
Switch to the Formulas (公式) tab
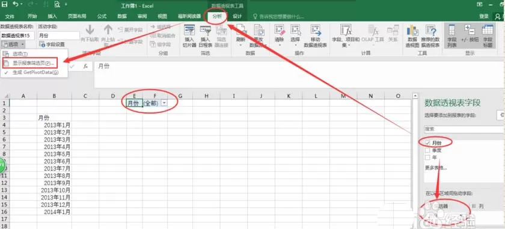pos(102,16)
